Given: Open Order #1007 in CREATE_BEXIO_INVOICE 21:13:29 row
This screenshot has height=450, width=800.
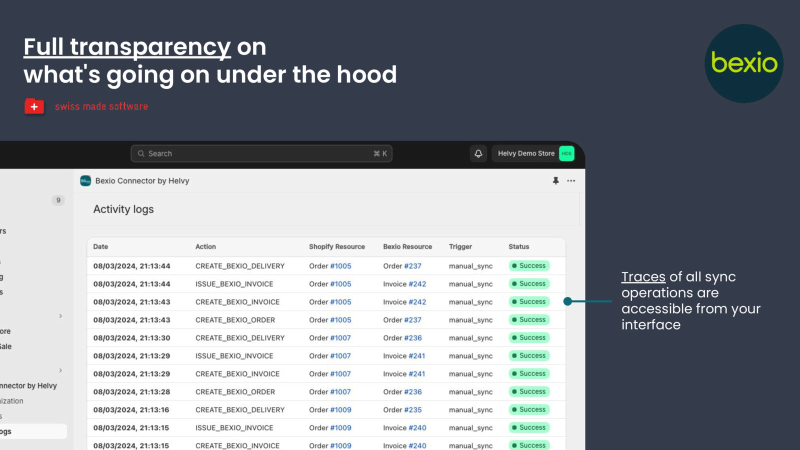Looking at the screenshot, I should coord(340,374).
